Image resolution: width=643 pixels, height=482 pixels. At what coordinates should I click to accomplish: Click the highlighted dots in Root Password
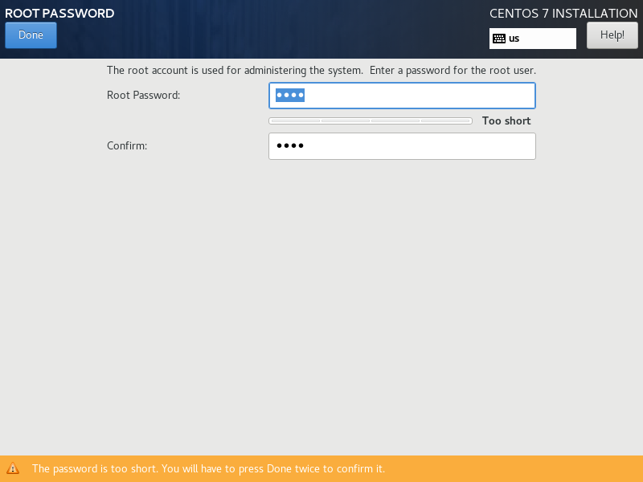pyautogui.click(x=289, y=96)
